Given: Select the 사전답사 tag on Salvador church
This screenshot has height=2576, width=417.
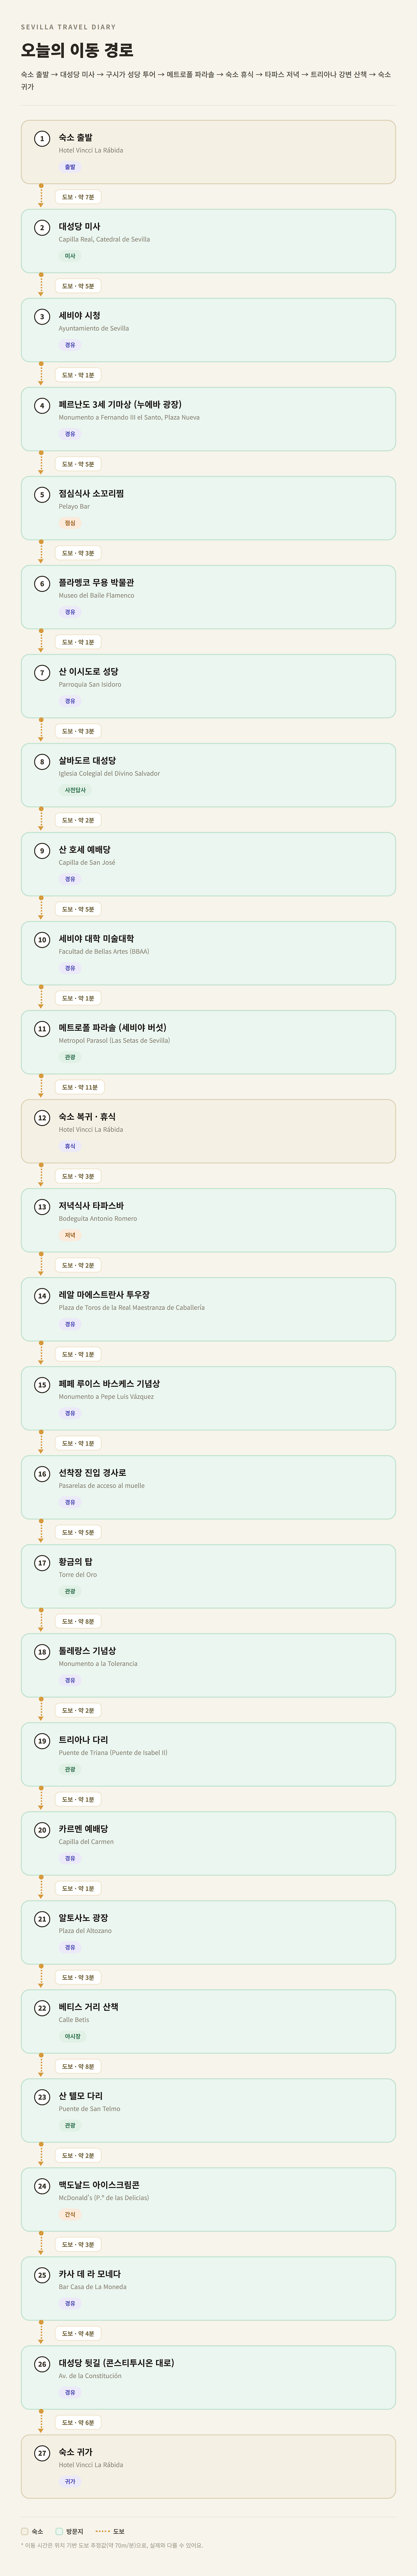Looking at the screenshot, I should 75,790.
